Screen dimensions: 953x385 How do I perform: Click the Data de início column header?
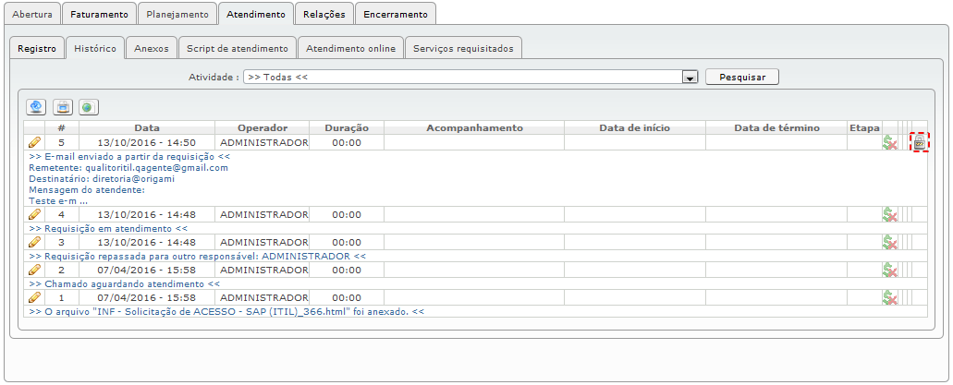click(634, 127)
